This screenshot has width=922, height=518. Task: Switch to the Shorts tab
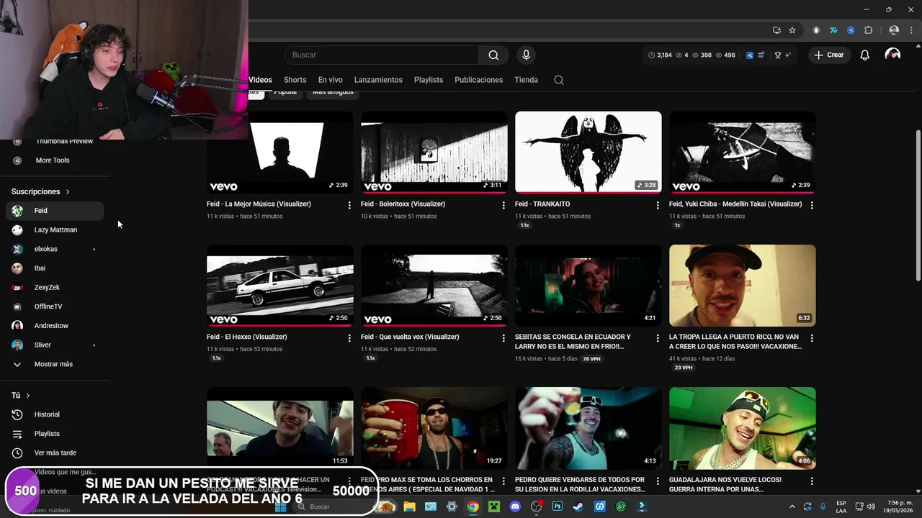pos(295,80)
